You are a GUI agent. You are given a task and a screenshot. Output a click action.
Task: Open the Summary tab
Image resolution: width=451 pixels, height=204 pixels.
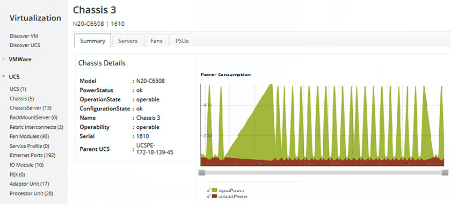tap(92, 41)
